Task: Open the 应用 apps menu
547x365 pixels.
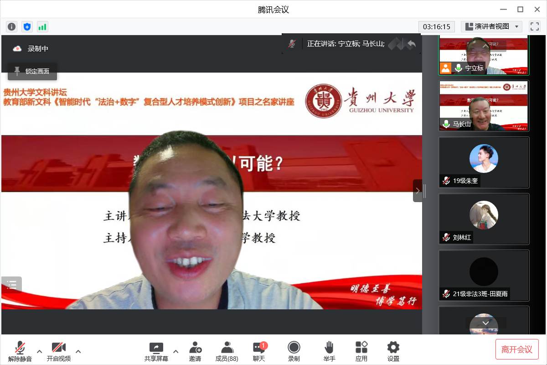Action: point(361,351)
